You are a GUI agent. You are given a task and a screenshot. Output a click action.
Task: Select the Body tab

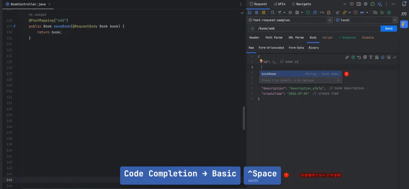pos(313,37)
